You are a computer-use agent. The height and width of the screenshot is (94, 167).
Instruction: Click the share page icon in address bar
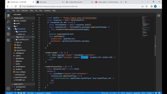142,6
